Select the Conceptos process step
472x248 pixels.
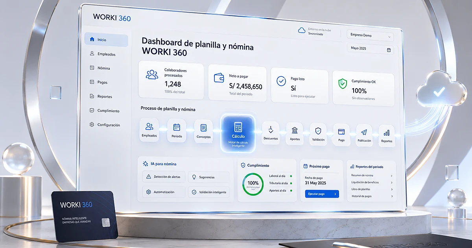(203, 131)
